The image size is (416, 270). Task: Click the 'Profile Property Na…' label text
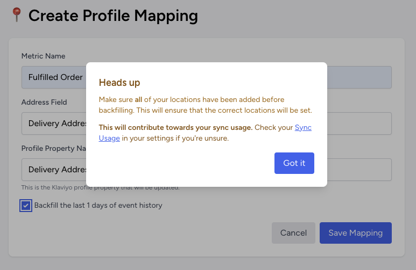[x=54, y=149]
